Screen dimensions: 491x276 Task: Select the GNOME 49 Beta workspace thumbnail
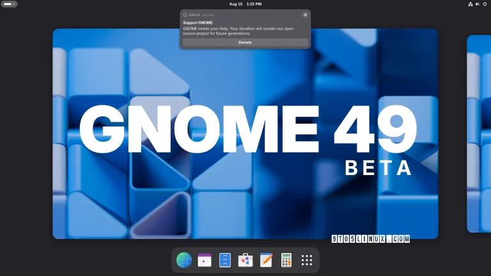coord(245,134)
